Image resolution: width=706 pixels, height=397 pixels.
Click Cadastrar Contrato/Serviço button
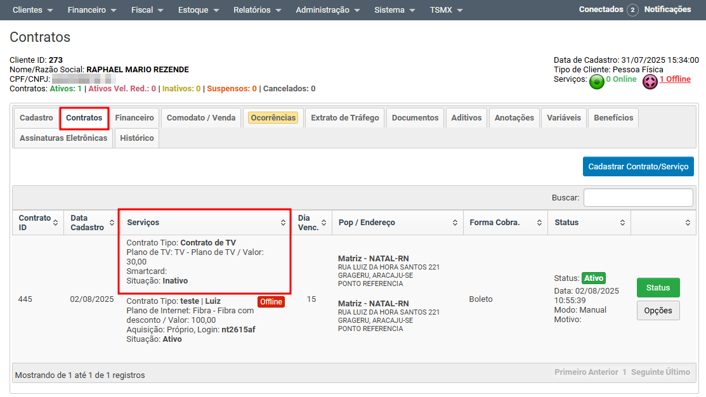(x=638, y=167)
